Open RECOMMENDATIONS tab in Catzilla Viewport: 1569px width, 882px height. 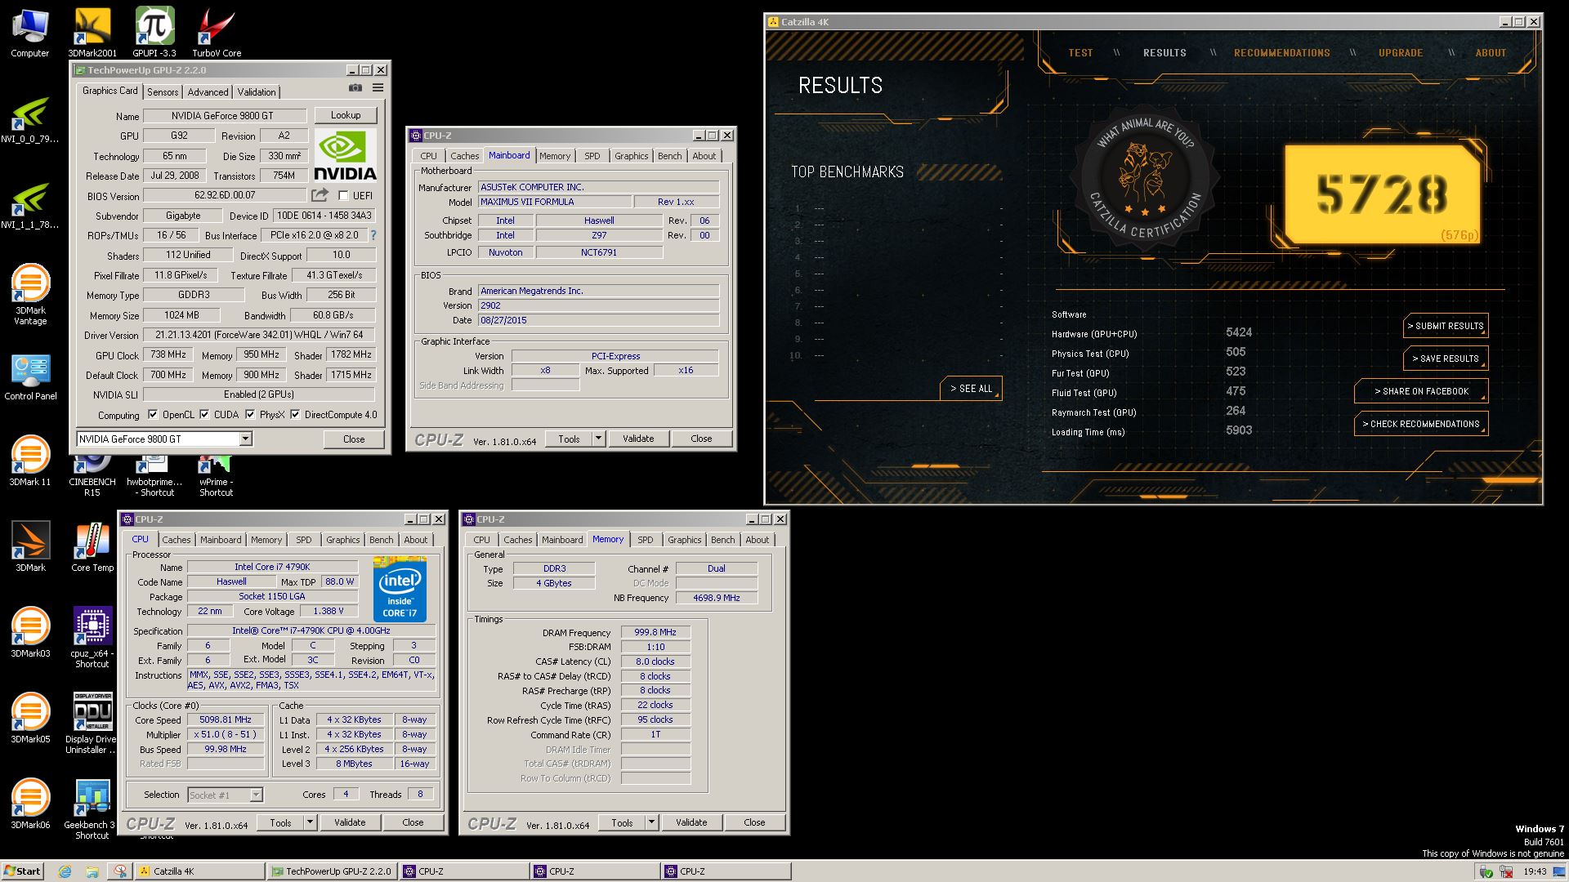[1281, 53]
